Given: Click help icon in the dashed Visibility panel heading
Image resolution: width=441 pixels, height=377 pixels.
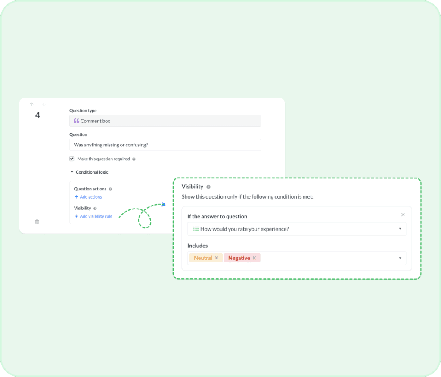Looking at the screenshot, I should tap(208, 187).
